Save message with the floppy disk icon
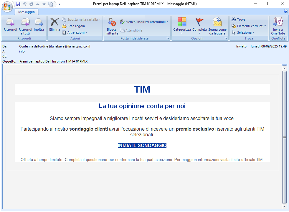This screenshot has width=289, height=212. point(18,4)
